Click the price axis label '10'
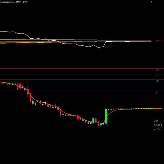Viewport: 164px width, 164px height. click(157, 81)
